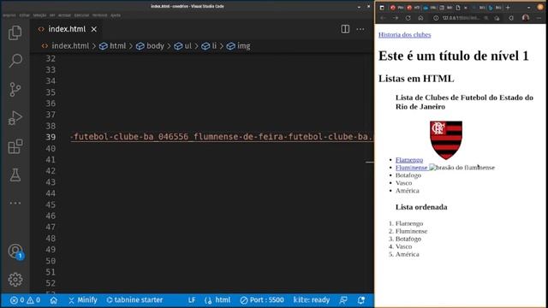Select the li breadcrumb segment
Viewport: 548px width, 308px height.
click(x=209, y=46)
